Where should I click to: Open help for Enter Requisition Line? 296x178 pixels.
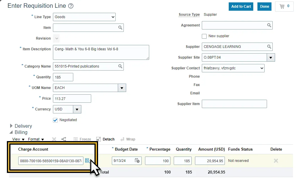point(71,6)
